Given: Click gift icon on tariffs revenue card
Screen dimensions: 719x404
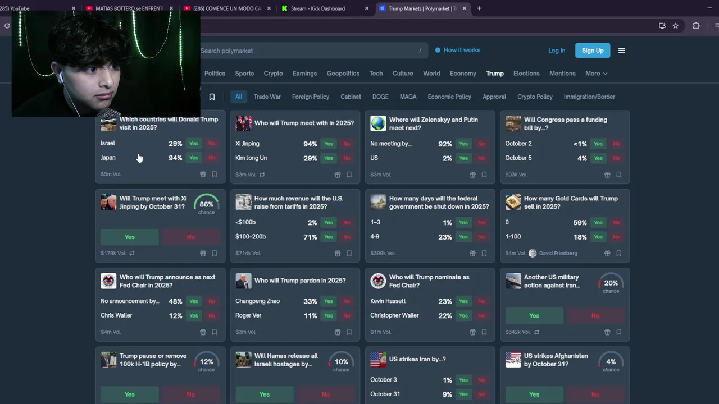Looking at the screenshot, I should pos(338,253).
